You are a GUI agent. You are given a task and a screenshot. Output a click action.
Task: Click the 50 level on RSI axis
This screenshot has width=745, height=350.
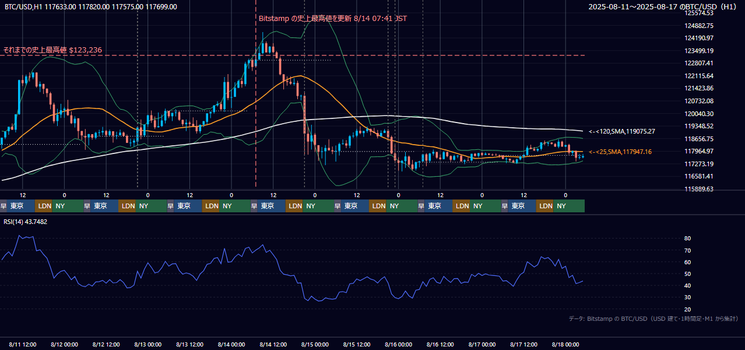688,274
